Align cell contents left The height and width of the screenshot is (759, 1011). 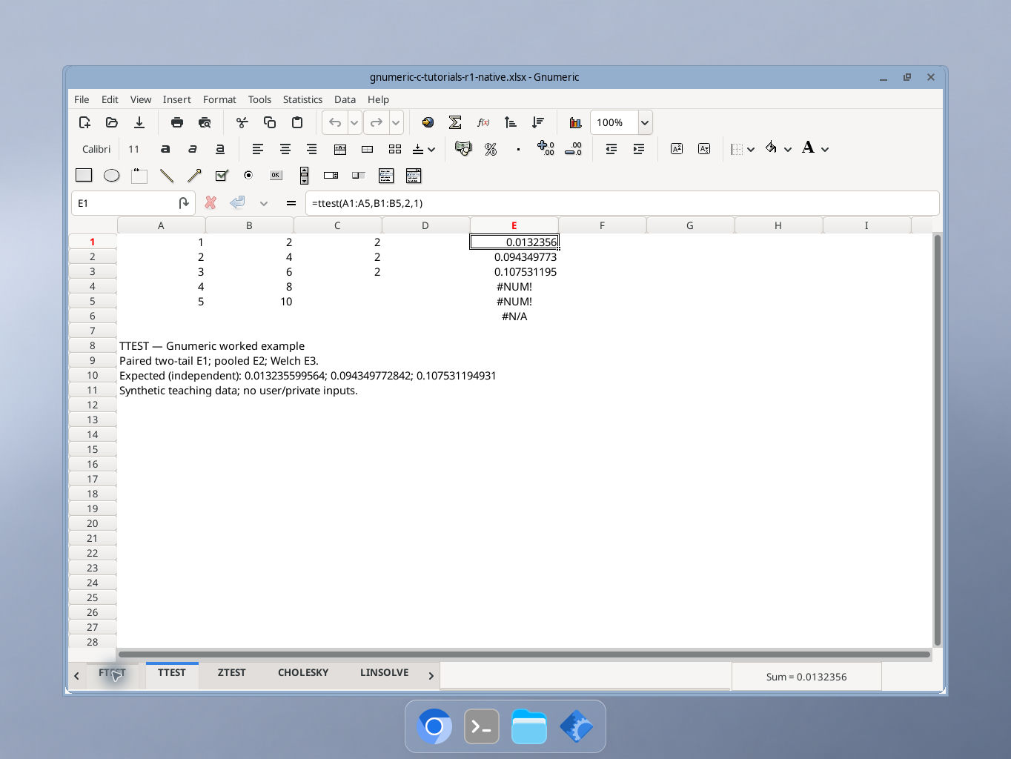tap(258, 149)
